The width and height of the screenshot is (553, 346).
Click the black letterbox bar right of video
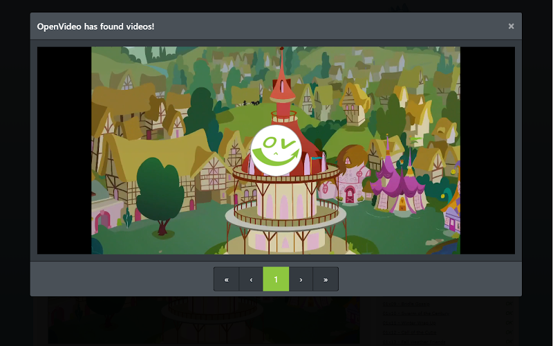coord(487,150)
